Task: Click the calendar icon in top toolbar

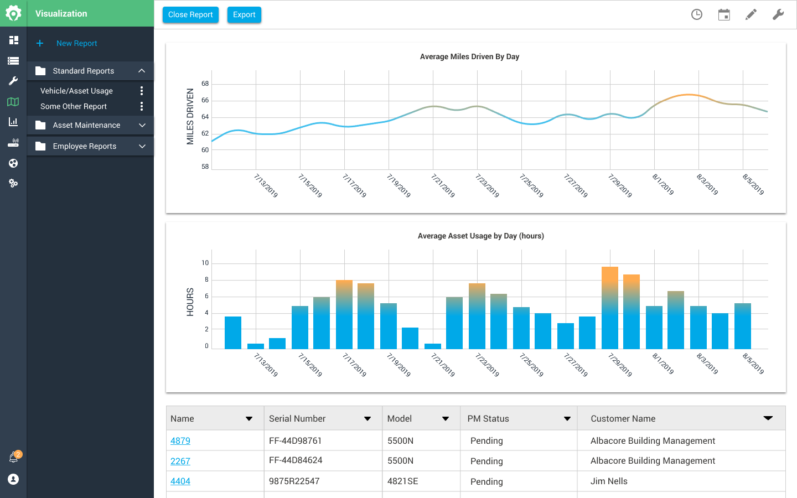Action: pos(724,15)
